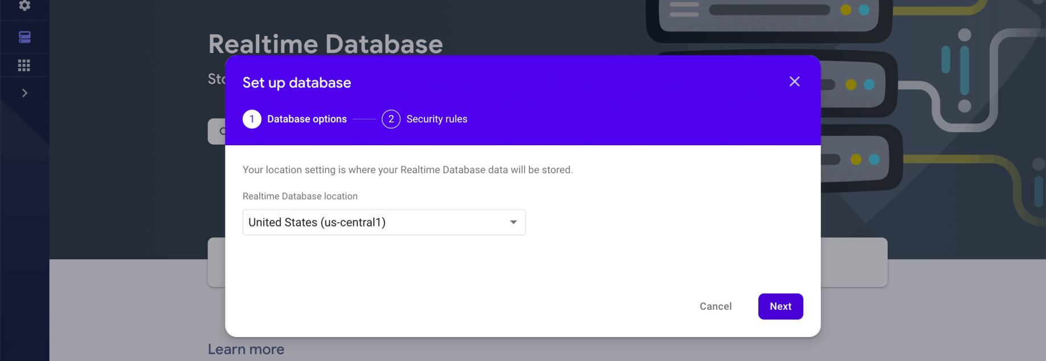Open the project settings gear icon
Screen dimensions: 1046x361
point(24,5)
